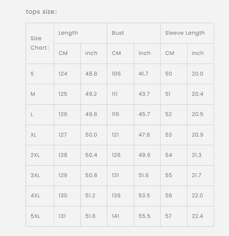Select the "Sleeve Length" column header

tap(185, 33)
